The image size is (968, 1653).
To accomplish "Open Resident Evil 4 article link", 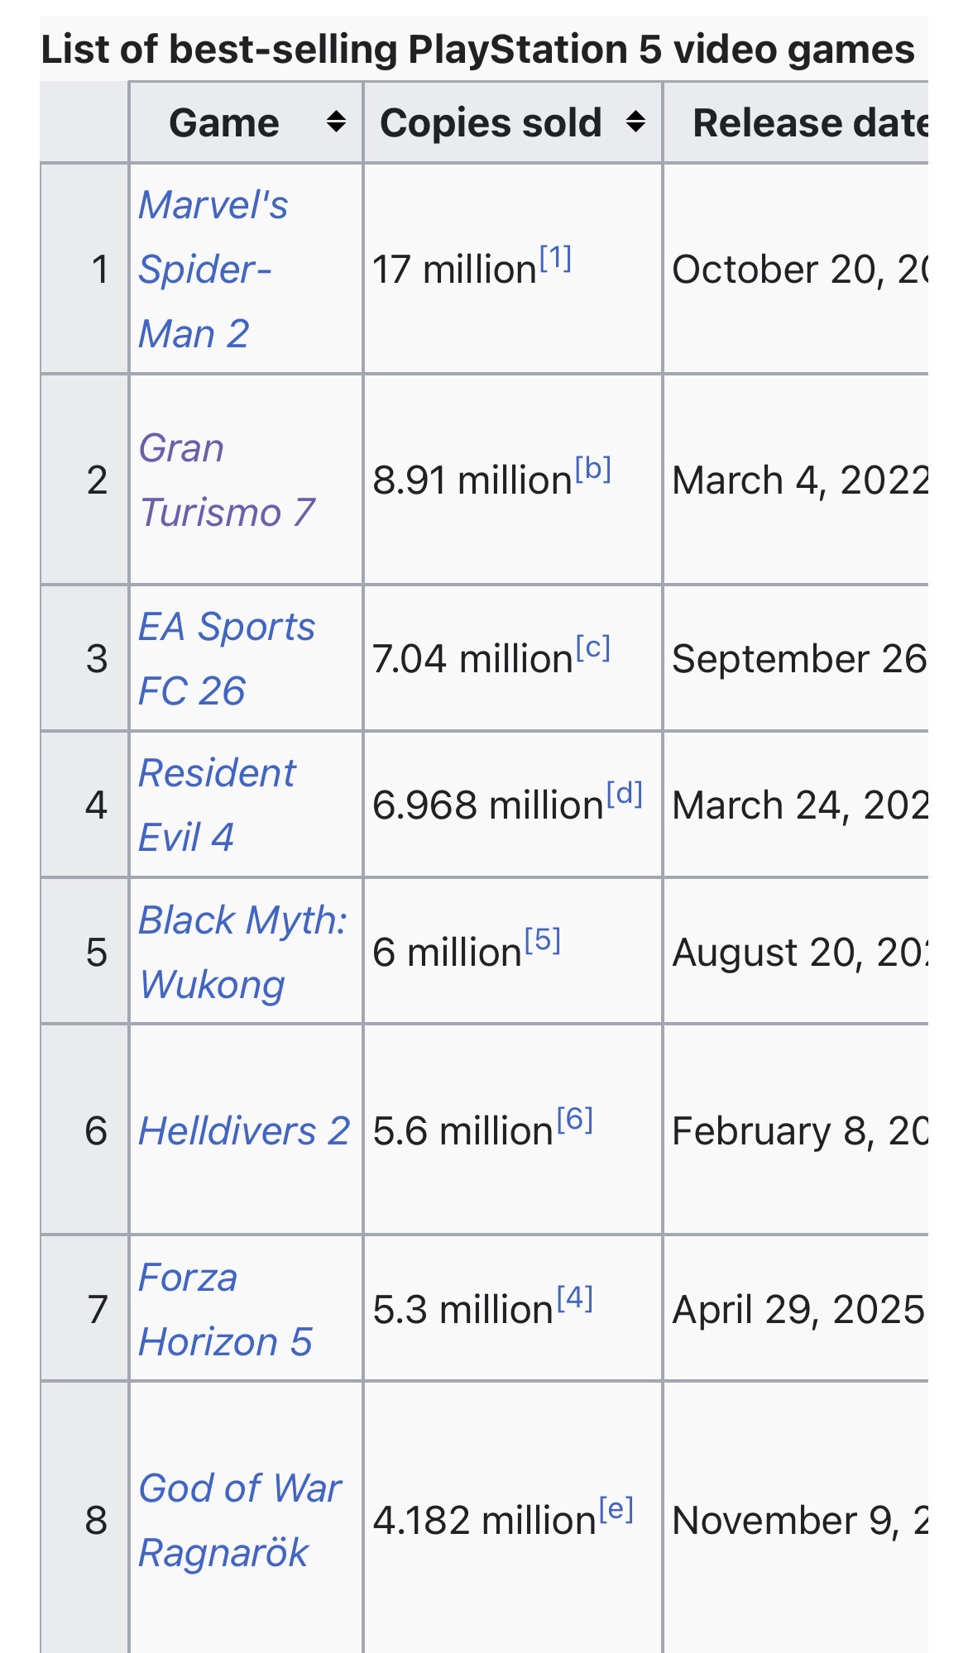I will [217, 805].
